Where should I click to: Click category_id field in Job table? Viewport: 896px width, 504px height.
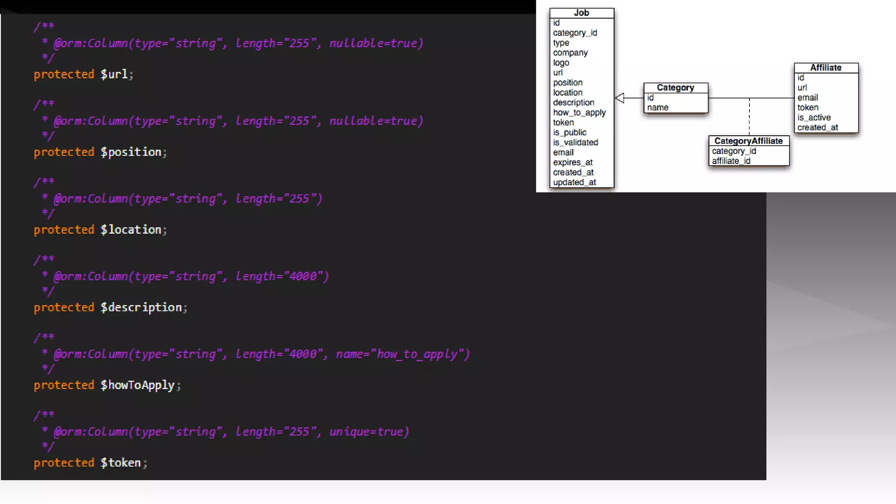(575, 33)
